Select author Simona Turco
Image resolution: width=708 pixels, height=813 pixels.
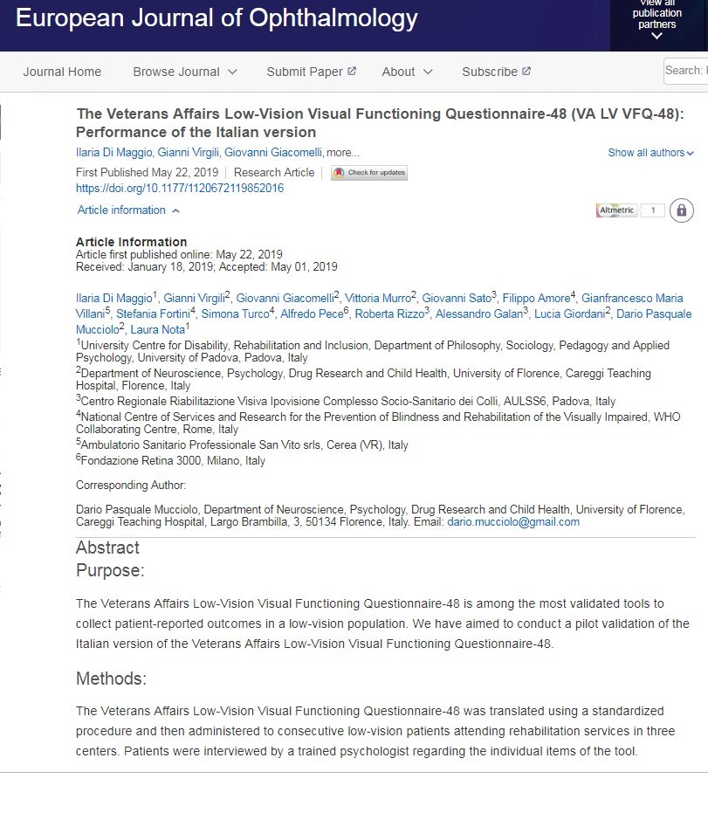pos(236,313)
